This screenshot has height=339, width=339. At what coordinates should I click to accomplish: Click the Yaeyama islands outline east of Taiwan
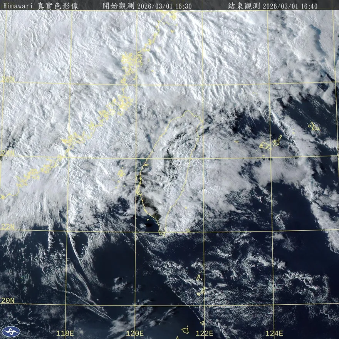(270, 144)
